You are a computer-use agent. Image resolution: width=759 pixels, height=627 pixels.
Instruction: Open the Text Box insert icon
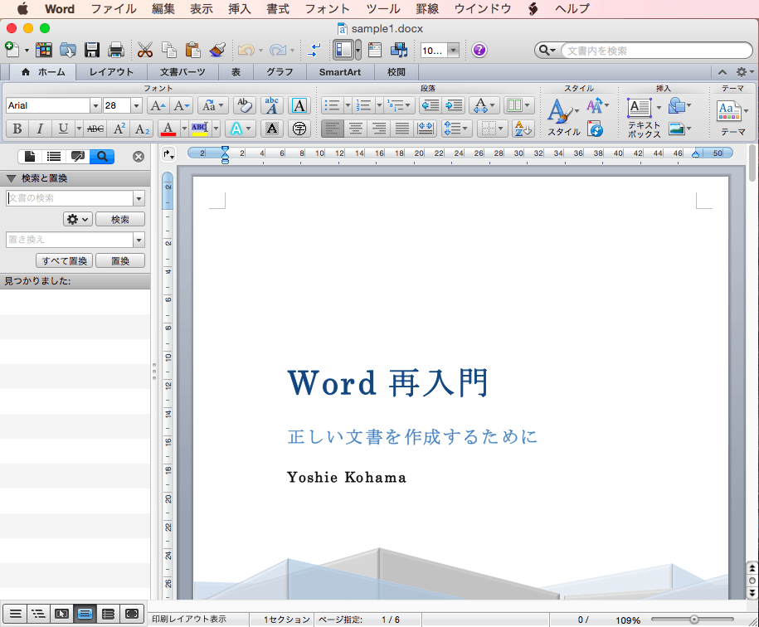[x=640, y=106]
